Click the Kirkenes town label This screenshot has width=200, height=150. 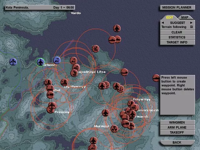(50, 65)
